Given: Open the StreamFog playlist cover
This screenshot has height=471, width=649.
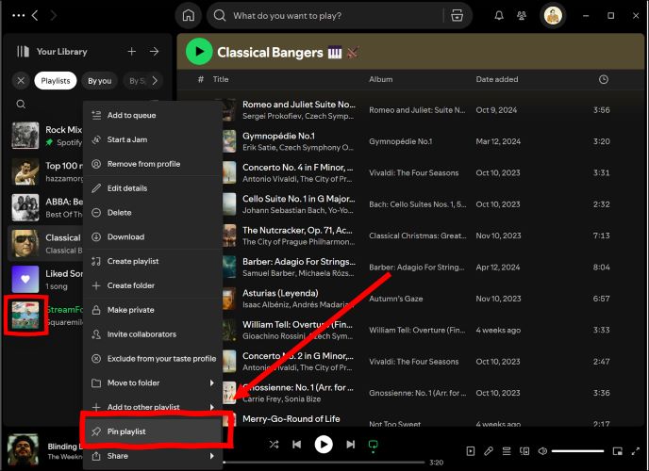Looking at the screenshot, I should [25, 316].
